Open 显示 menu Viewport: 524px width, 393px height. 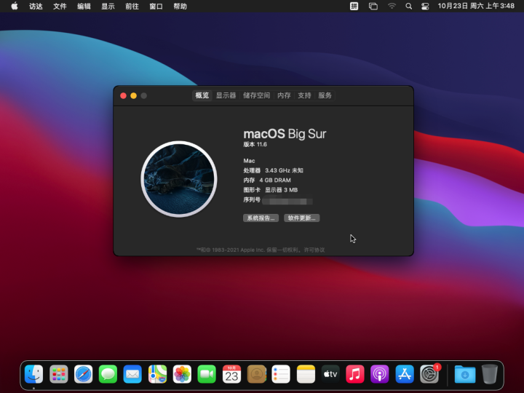pyautogui.click(x=108, y=6)
